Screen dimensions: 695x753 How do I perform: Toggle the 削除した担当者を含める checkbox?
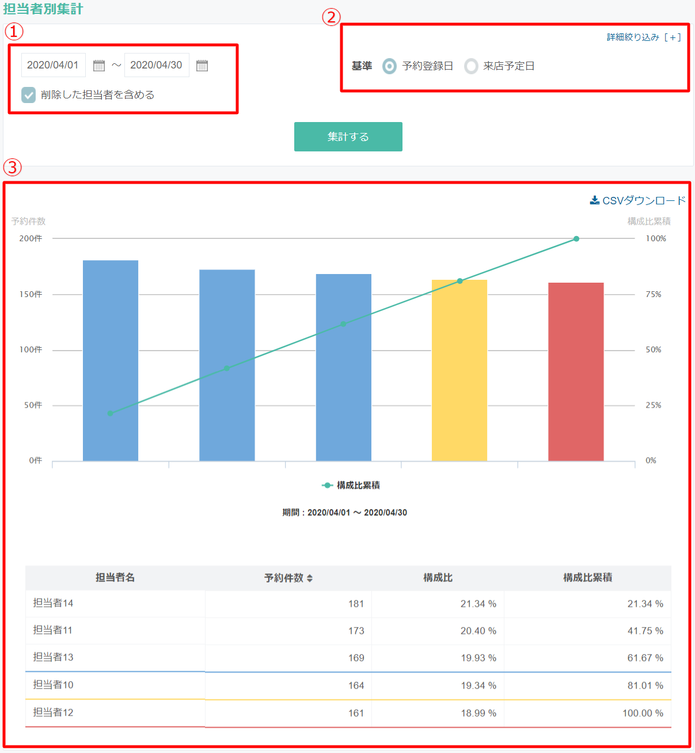pos(28,95)
